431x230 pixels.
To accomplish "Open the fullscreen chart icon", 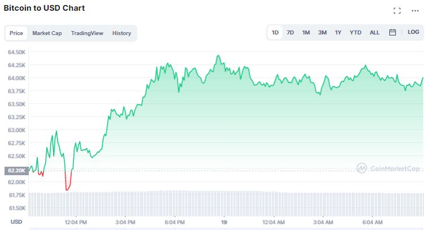I will click(x=397, y=11).
